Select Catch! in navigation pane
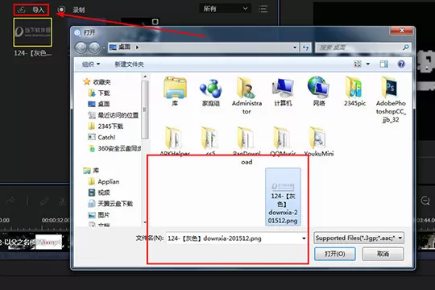435x290 pixels. 101,138
